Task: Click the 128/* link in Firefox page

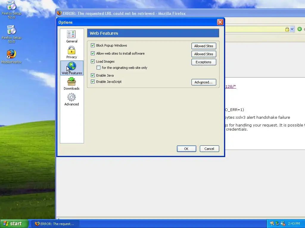Action: (231, 86)
